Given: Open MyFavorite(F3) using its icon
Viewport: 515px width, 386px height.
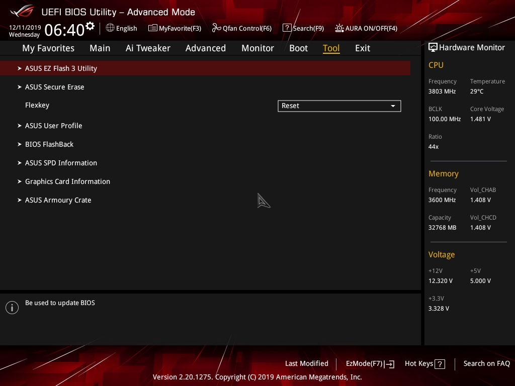Looking at the screenshot, I should (152, 28).
